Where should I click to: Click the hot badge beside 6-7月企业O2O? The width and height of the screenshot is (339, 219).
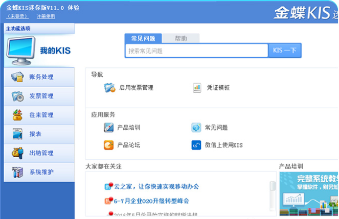(x=109, y=201)
